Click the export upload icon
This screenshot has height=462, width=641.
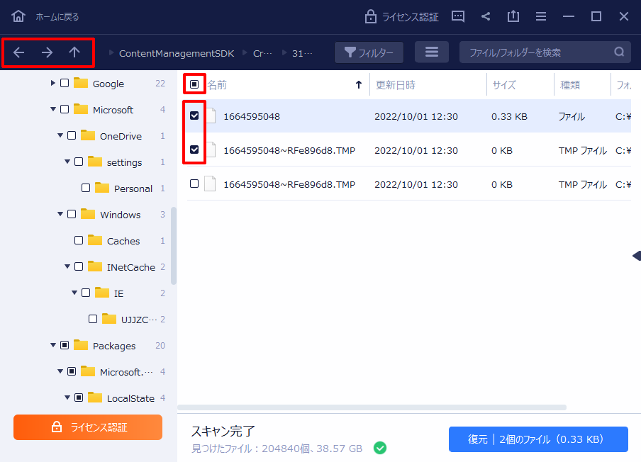[513, 16]
